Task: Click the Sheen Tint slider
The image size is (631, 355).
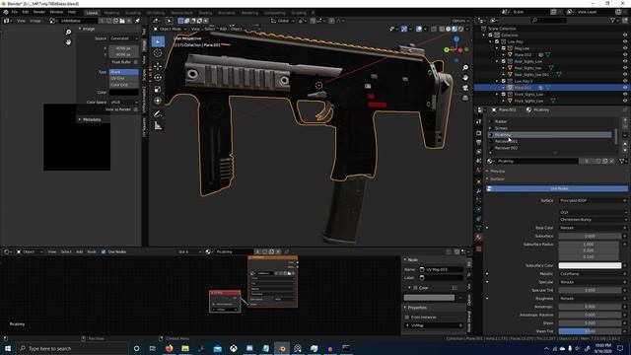Action: (x=590, y=331)
